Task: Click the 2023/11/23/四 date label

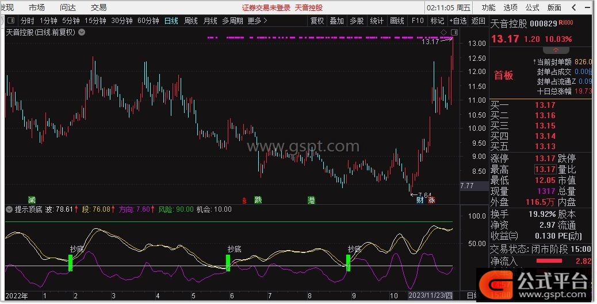Action: pyautogui.click(x=431, y=295)
